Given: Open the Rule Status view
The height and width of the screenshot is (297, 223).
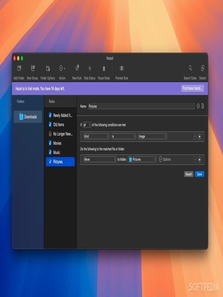Looking at the screenshot, I should [x=90, y=68].
